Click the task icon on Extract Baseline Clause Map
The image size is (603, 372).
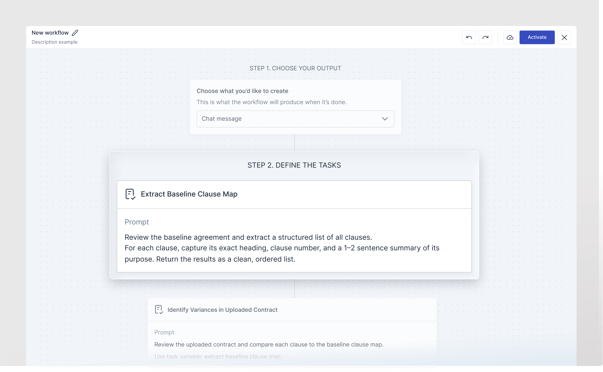click(x=131, y=194)
